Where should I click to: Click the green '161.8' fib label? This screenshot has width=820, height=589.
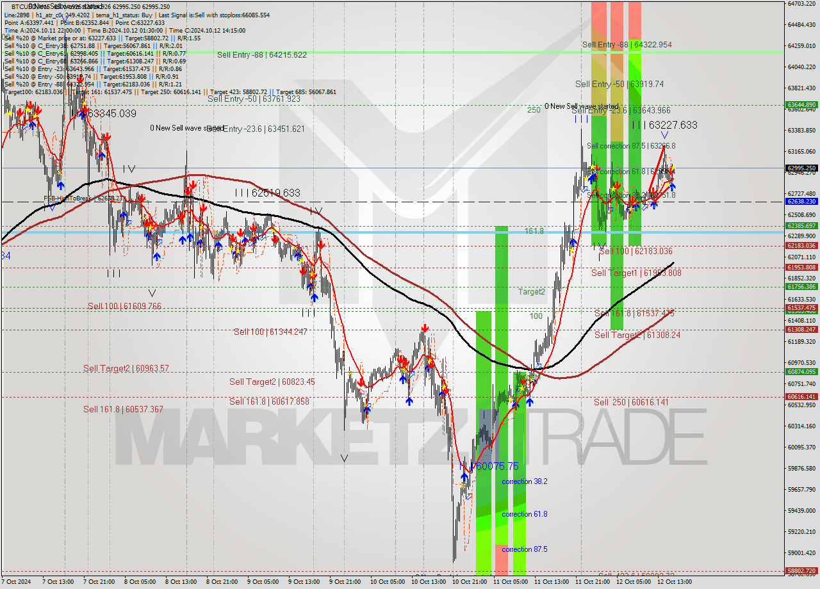(x=534, y=231)
